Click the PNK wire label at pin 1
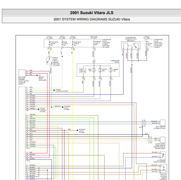The width and height of the screenshot is (181, 180). (31, 70)
